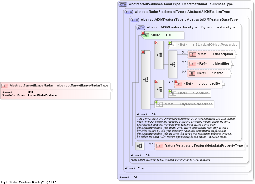This screenshot has width=255, height=184.
Task: Expand the description element
Action: pos(237,54)
